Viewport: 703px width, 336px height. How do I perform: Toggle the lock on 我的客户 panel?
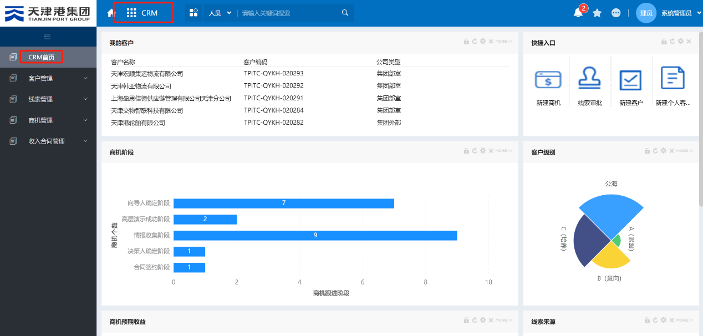467,42
